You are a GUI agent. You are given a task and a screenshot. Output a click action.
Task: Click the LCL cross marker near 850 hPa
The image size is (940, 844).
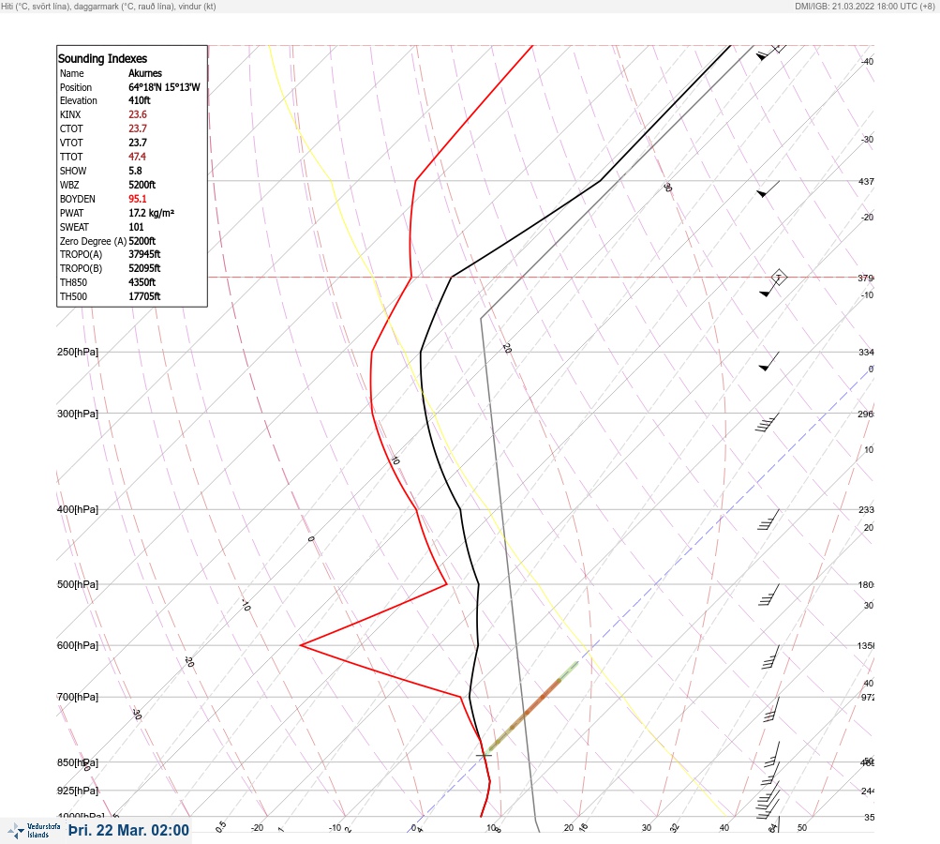[484, 755]
